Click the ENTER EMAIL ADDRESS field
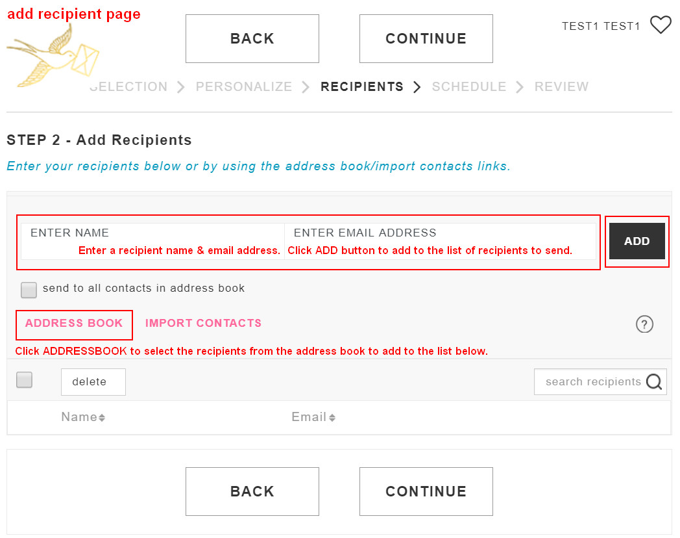The image size is (680, 538). pos(440,242)
